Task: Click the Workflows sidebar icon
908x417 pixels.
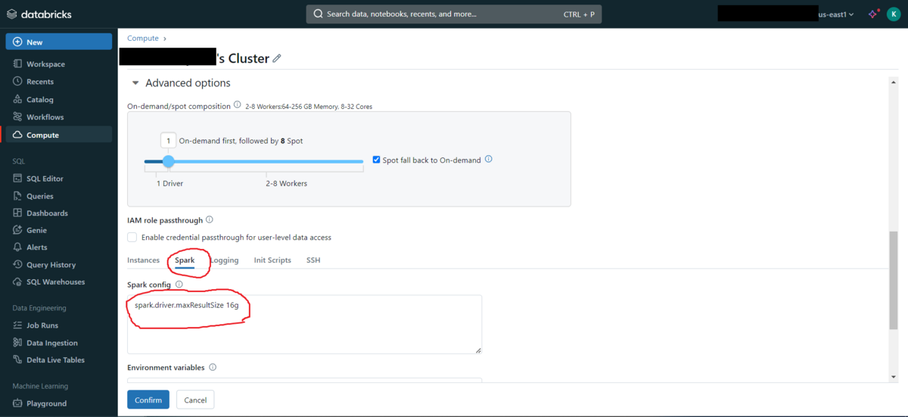Action: click(17, 117)
